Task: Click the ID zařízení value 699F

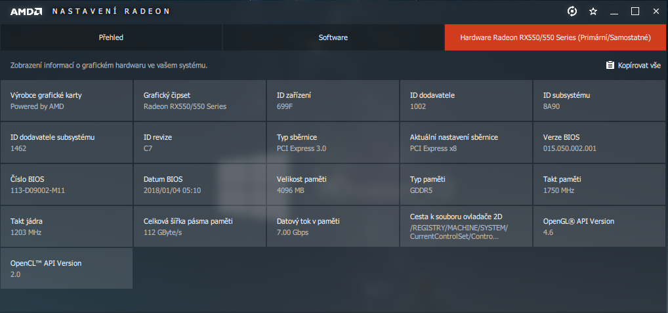Action: click(285, 106)
